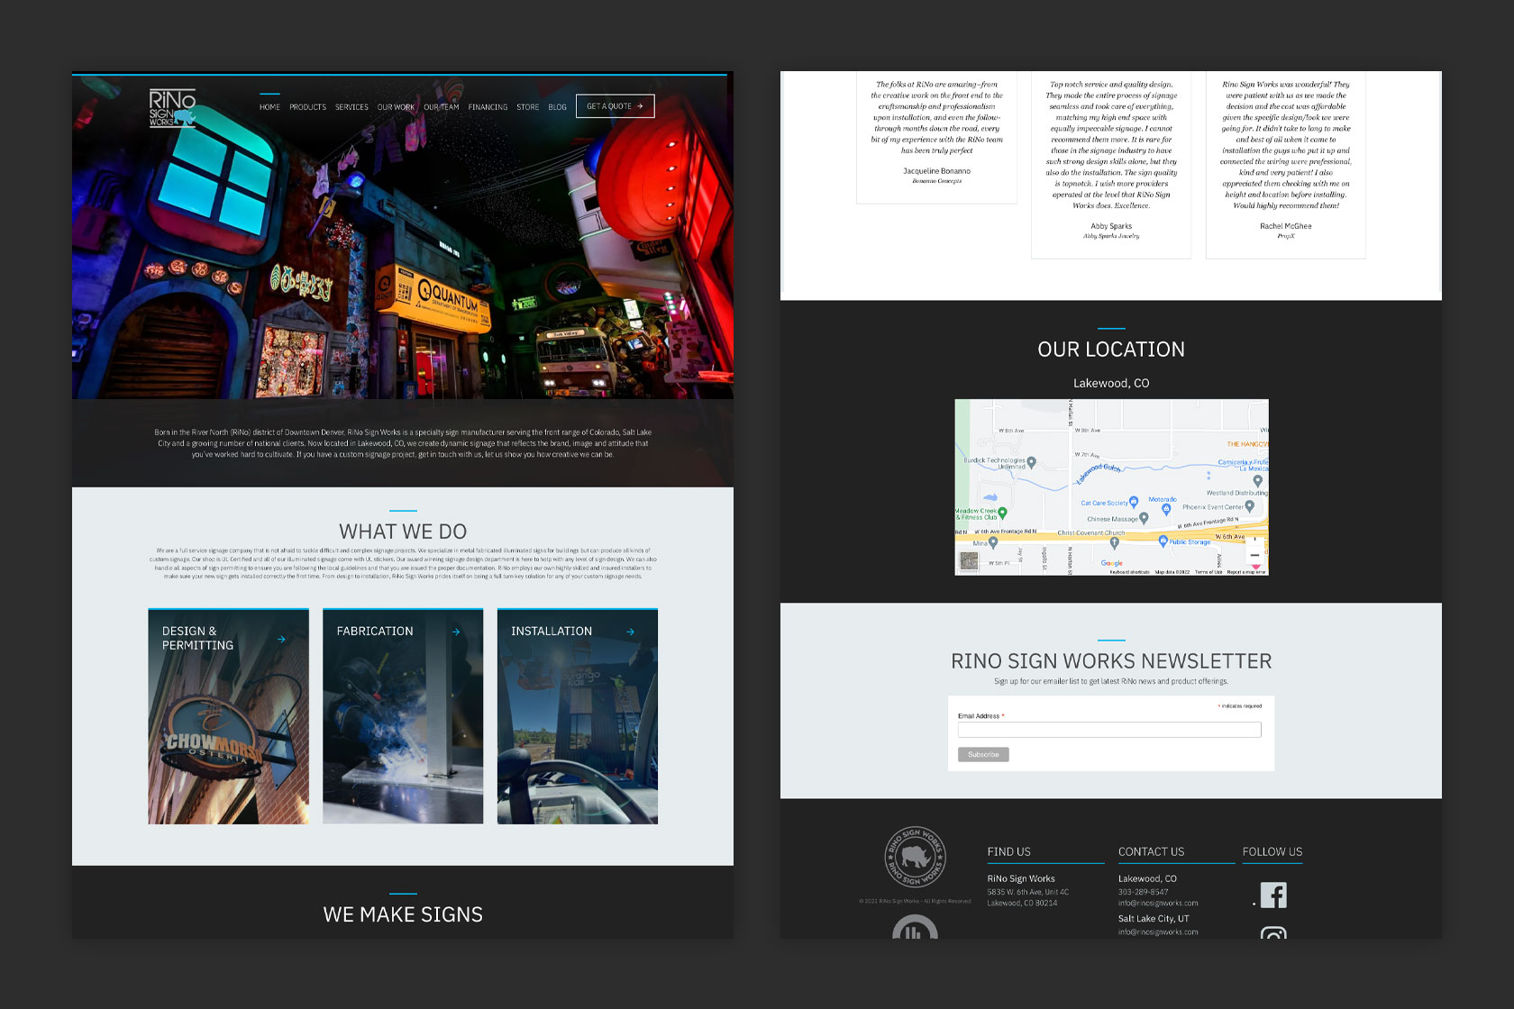This screenshot has height=1009, width=1514.
Task: Zoom out on the location map
Action: coord(1256,555)
